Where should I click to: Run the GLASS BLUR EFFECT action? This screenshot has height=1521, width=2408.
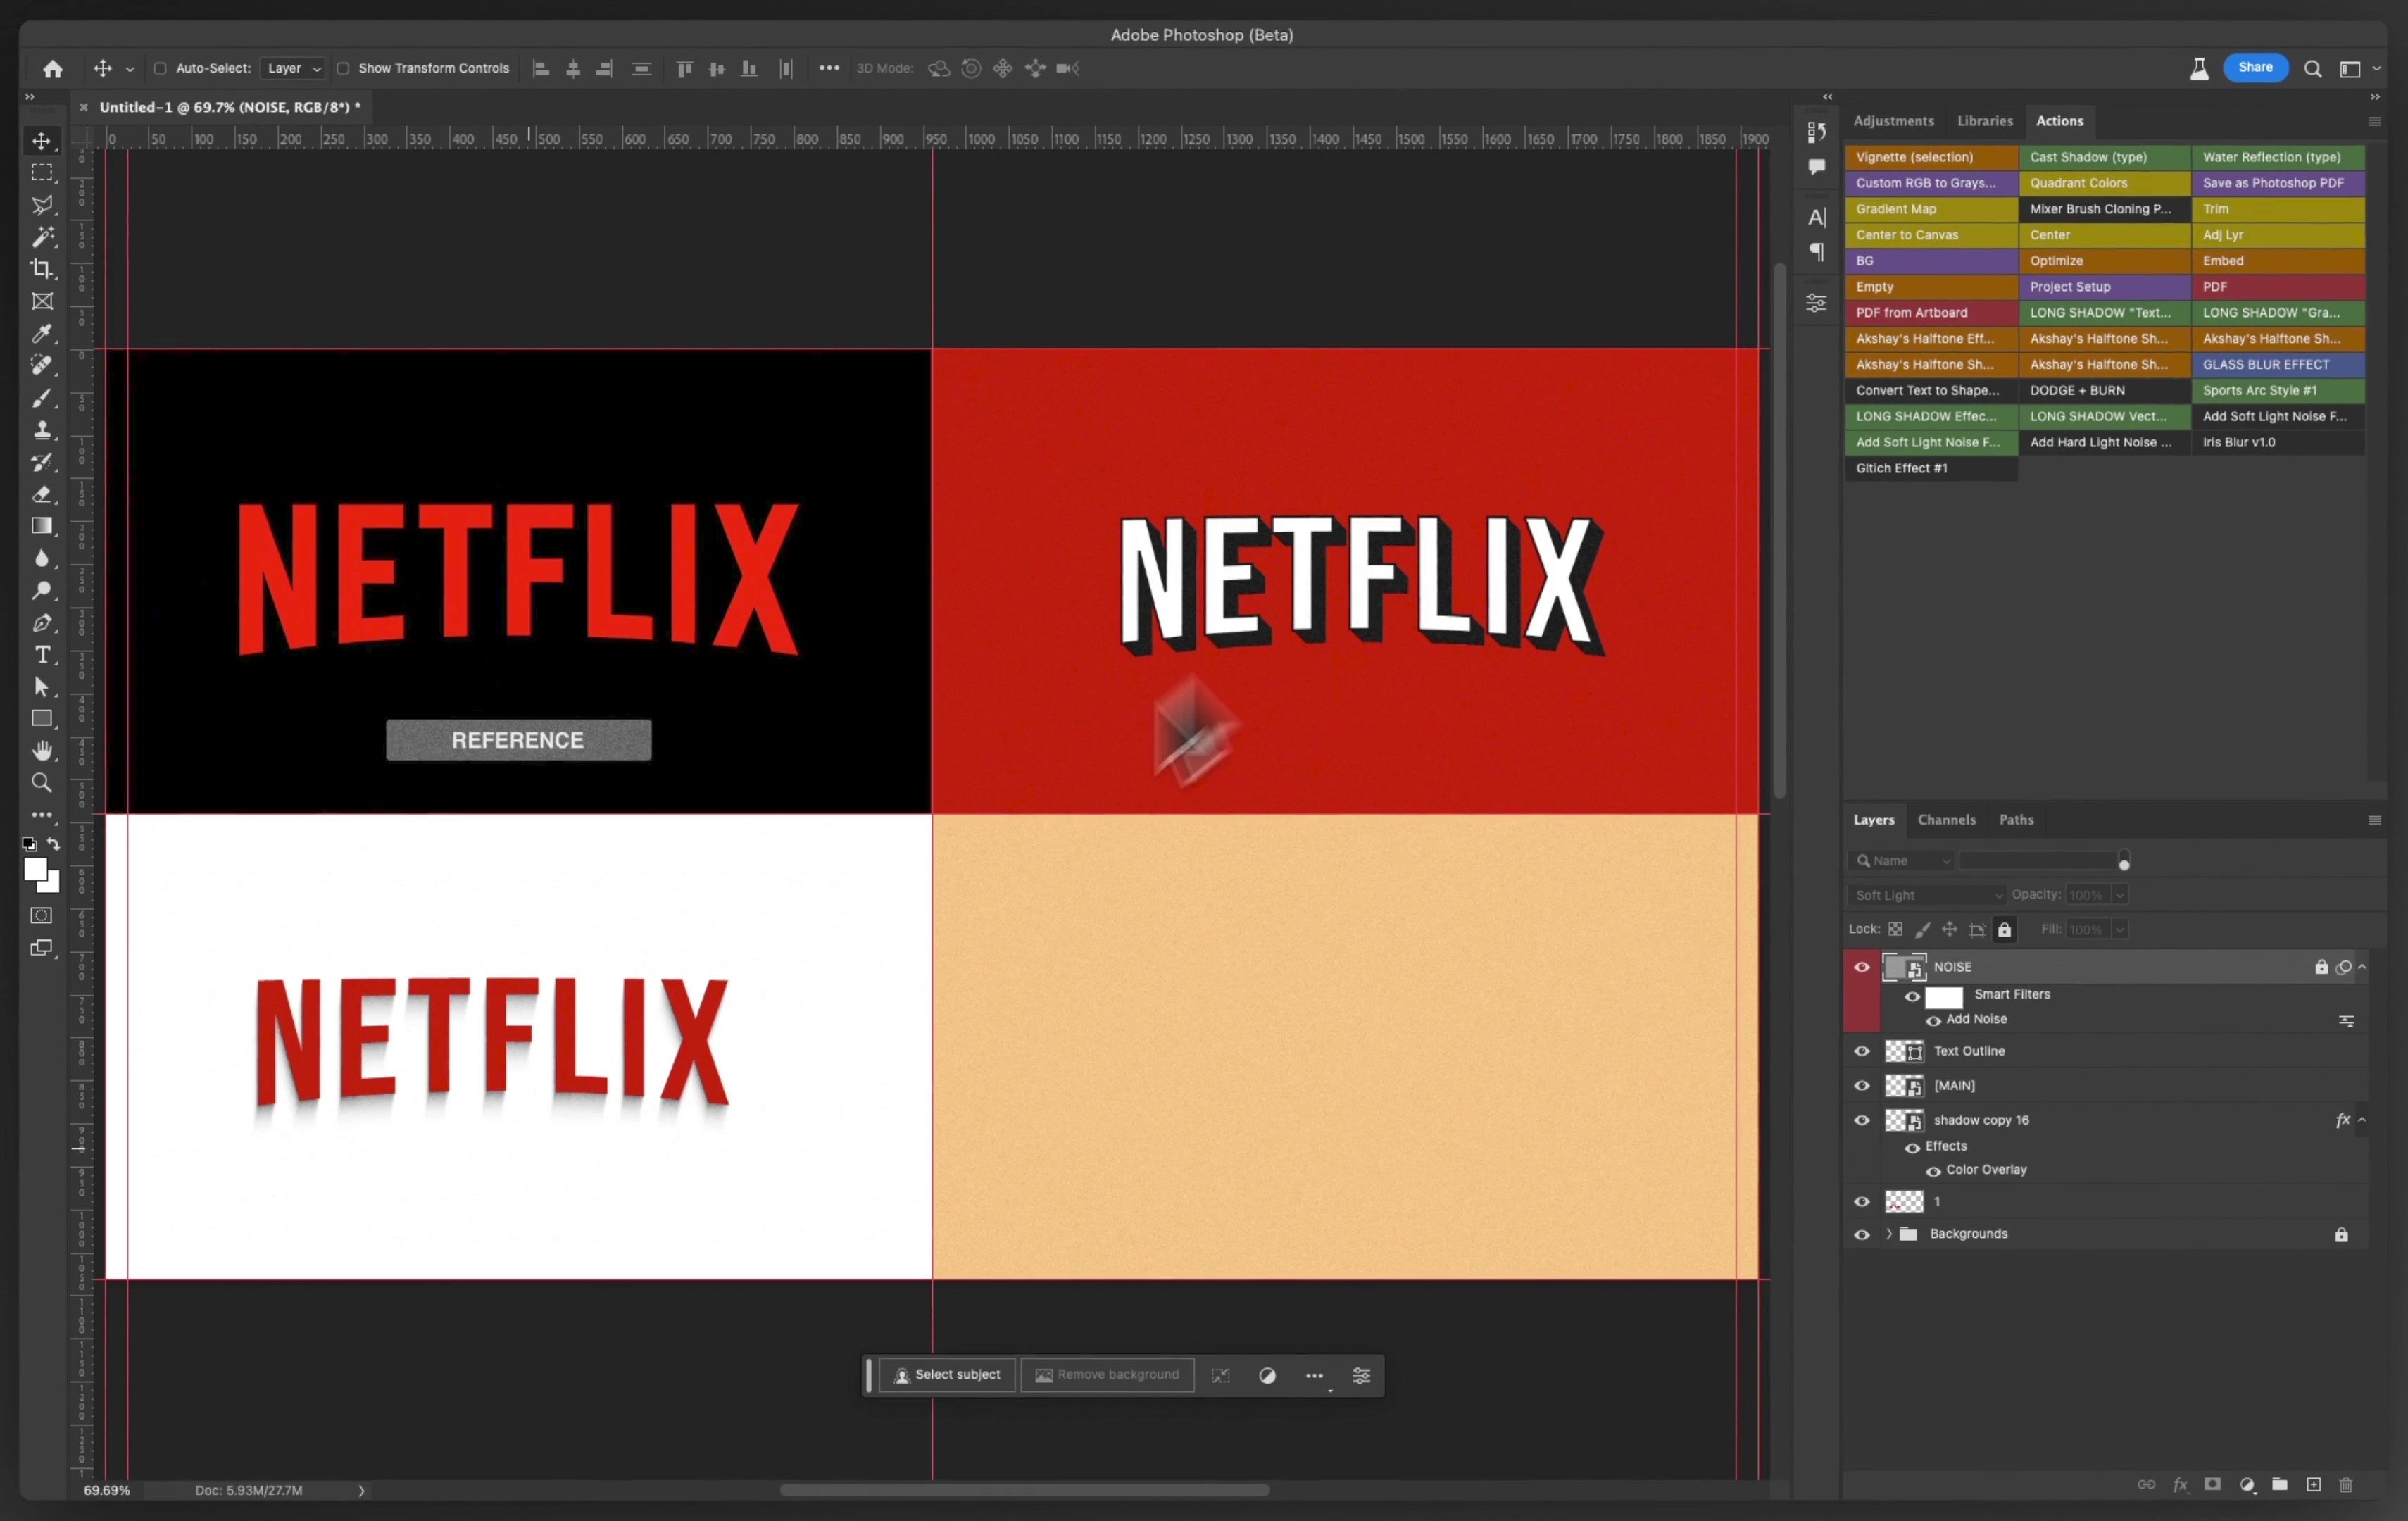point(2277,365)
